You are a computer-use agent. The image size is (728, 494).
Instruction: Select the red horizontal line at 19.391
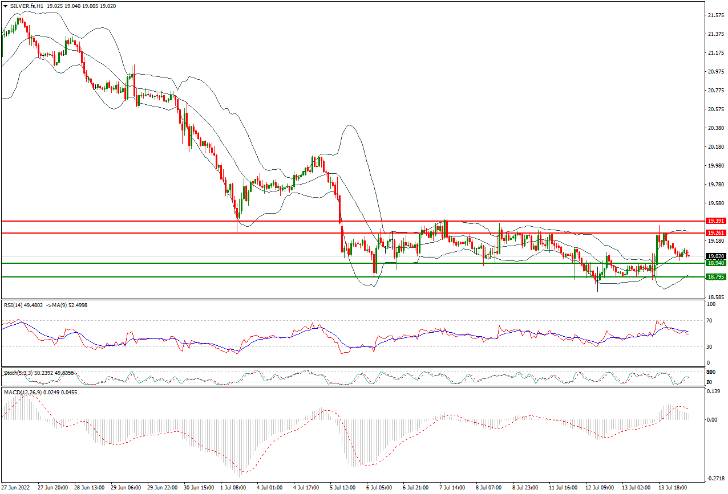click(353, 221)
